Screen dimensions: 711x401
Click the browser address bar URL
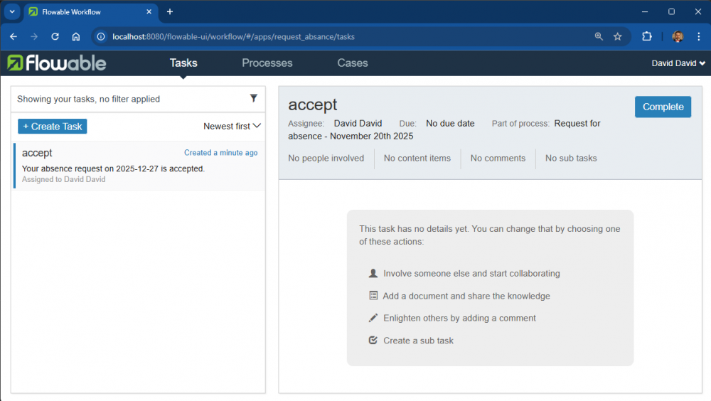click(233, 36)
